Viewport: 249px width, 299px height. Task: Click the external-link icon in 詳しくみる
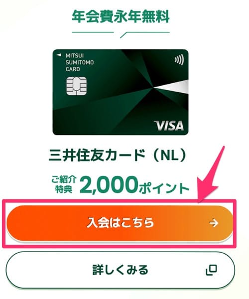point(212,270)
